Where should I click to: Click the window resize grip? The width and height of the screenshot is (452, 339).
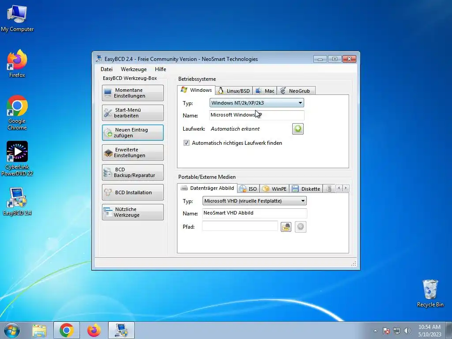pos(354,264)
